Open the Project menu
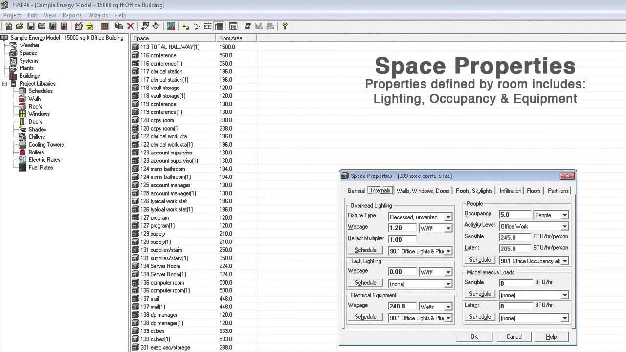This screenshot has height=352, width=626. (x=12, y=15)
